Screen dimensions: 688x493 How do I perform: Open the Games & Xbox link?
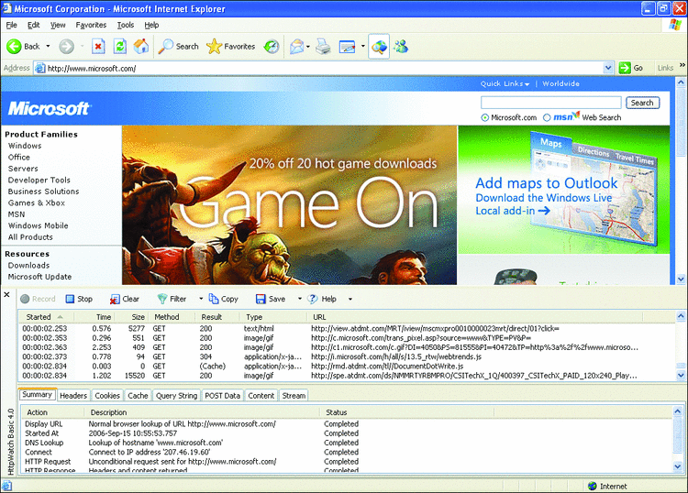(37, 203)
